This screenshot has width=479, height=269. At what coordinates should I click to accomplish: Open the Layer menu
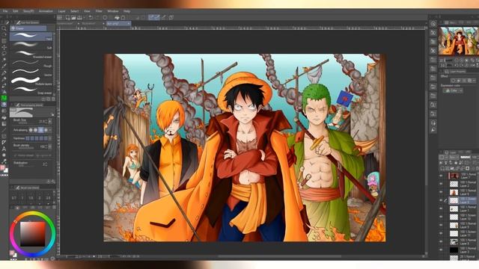(x=61, y=11)
